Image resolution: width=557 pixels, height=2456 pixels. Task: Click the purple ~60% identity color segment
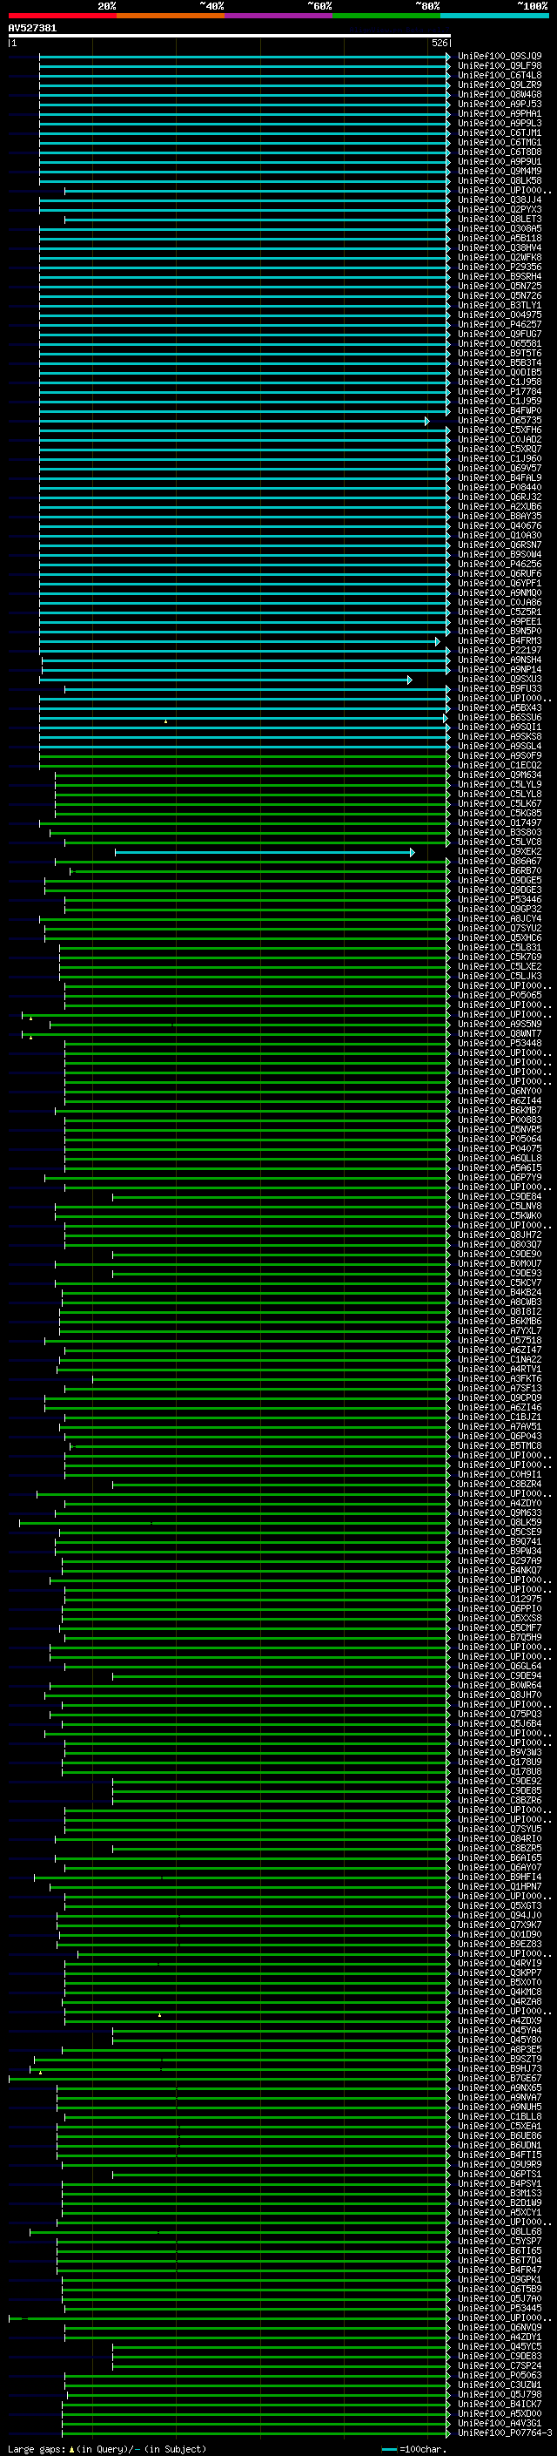point(279,16)
